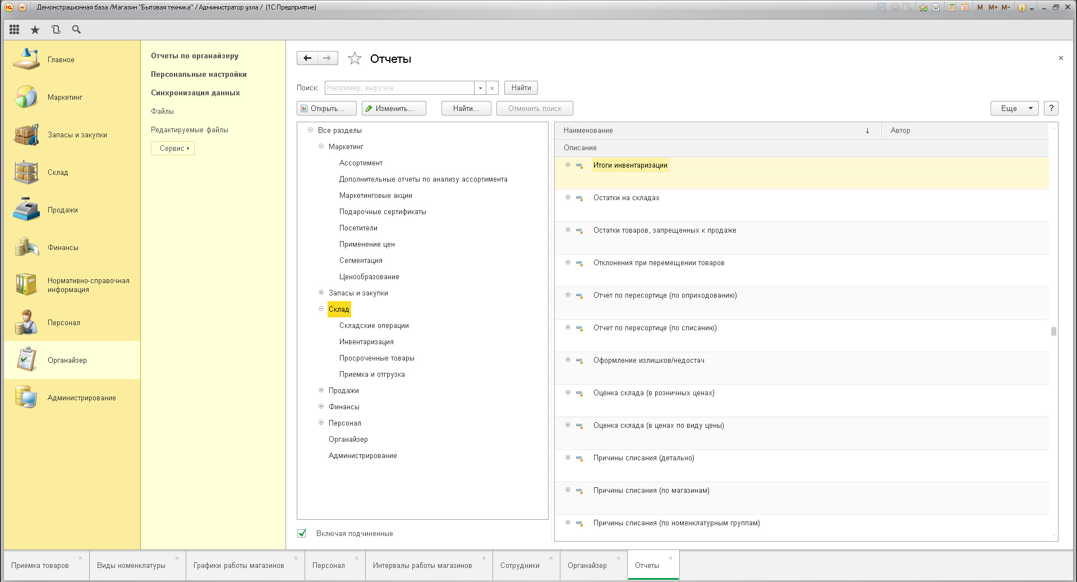Open Отчеты по органайзеру link
The height and width of the screenshot is (582, 1077).
point(195,56)
